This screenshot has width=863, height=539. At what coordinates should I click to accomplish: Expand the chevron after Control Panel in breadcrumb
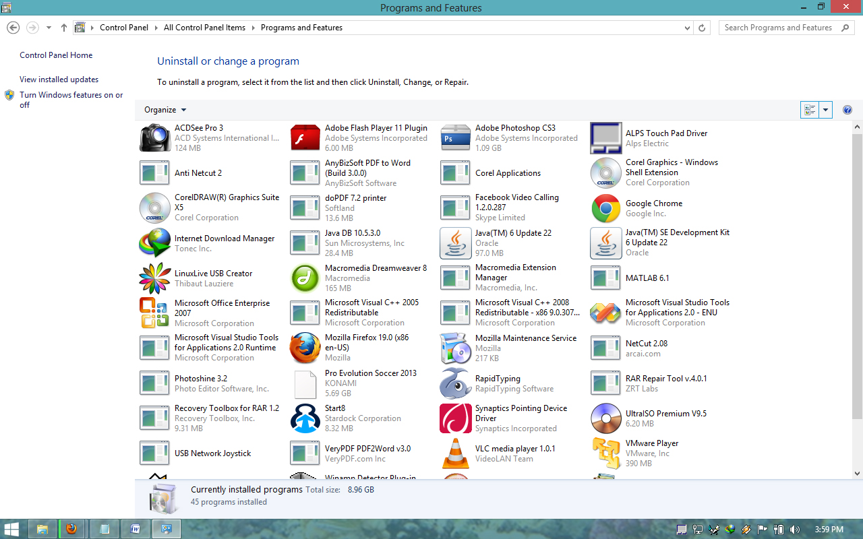pos(156,28)
